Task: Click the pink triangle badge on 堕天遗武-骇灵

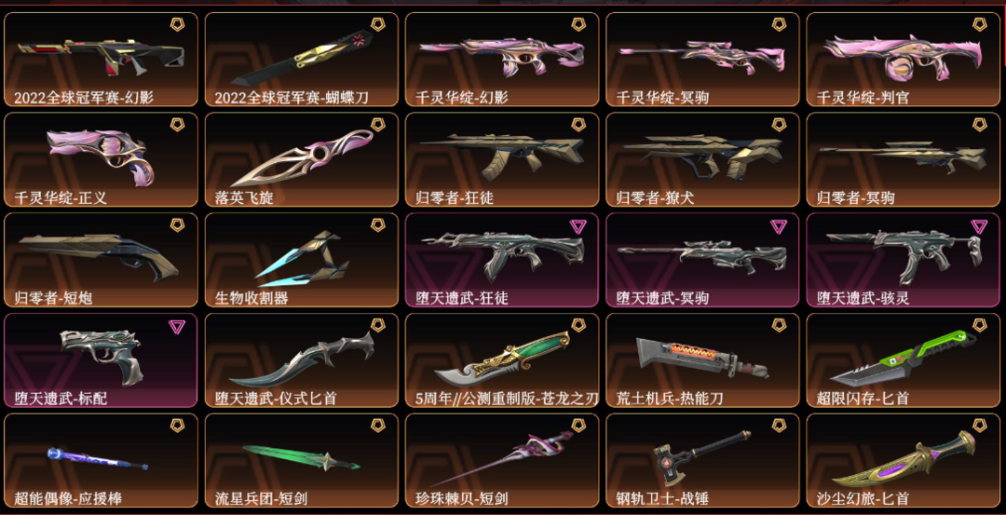Action: click(979, 226)
